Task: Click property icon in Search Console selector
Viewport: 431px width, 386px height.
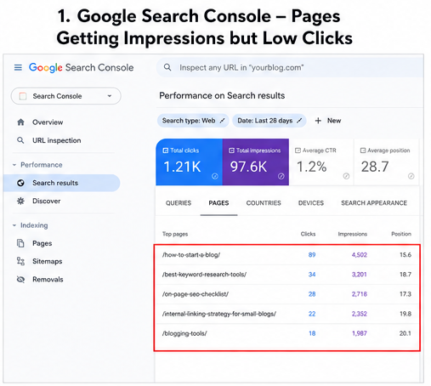Action: [23, 96]
